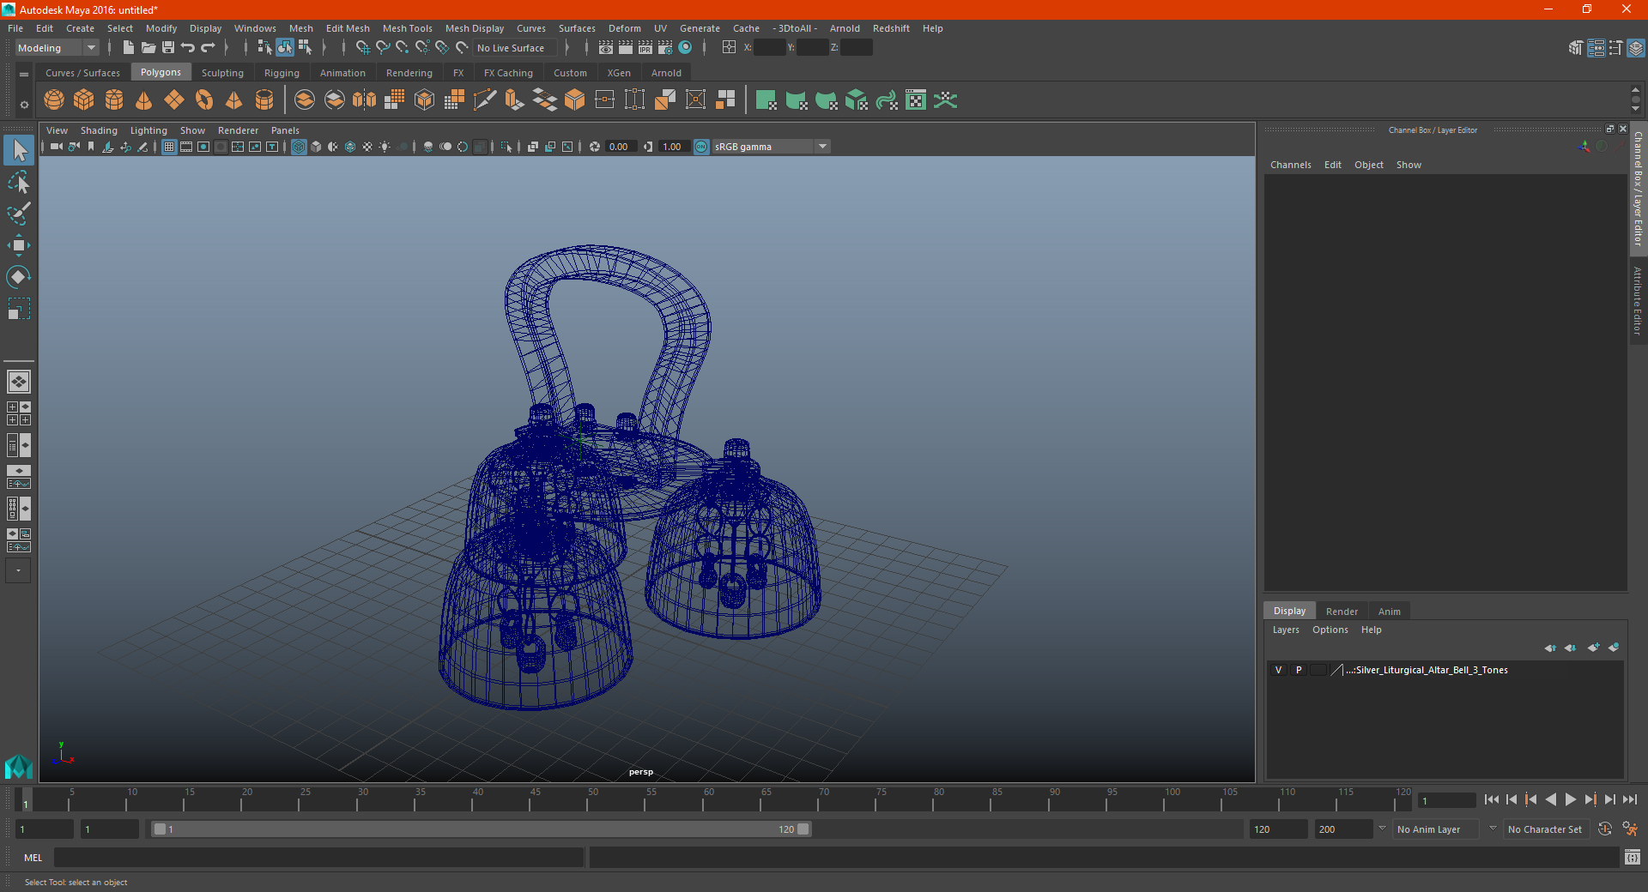Image resolution: width=1648 pixels, height=892 pixels.
Task: Click the Create new layer icon
Action: 1593,648
